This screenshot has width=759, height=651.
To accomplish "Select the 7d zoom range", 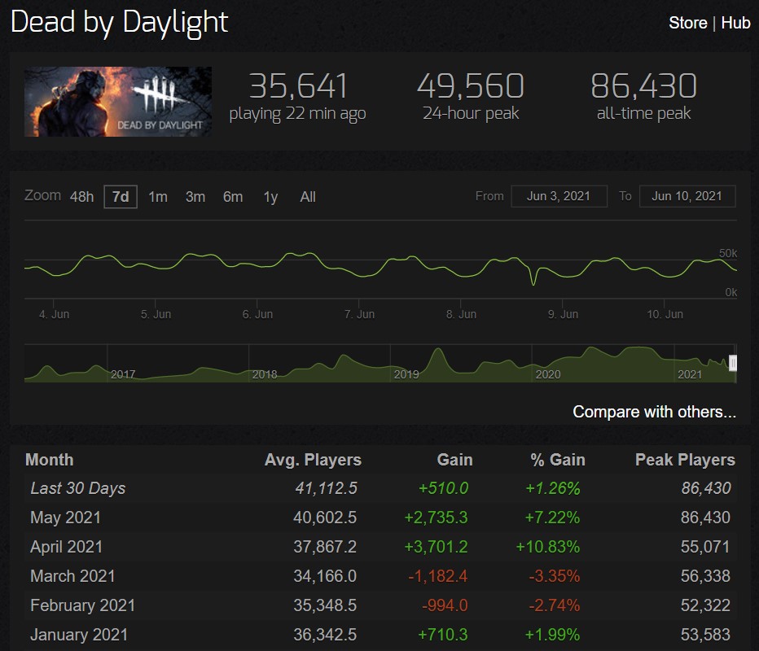I will pyautogui.click(x=121, y=197).
